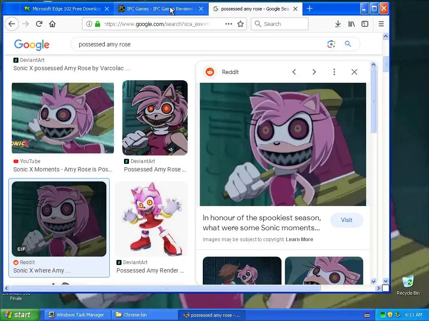The image size is (429, 321).
Task: Toggle the sidebar icon in the toolbar
Action: click(x=365, y=24)
